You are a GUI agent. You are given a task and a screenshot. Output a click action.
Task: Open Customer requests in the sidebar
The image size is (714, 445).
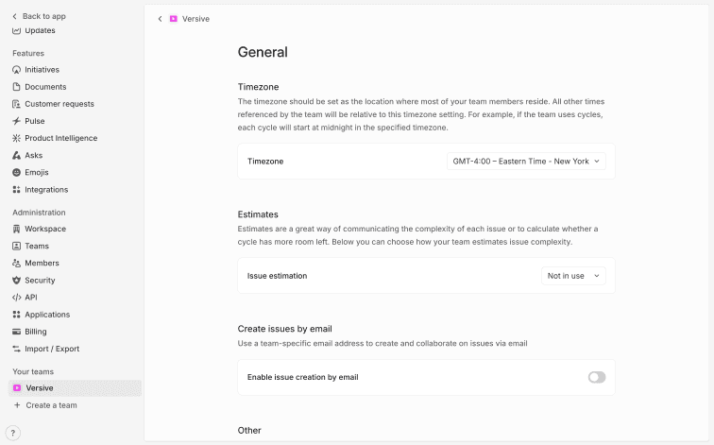click(x=59, y=104)
